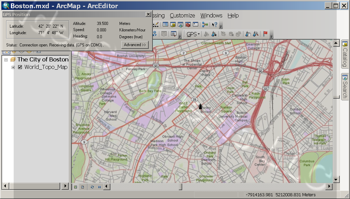Open the Python command window icon
The image size is (350, 199).
(x=196, y=25)
